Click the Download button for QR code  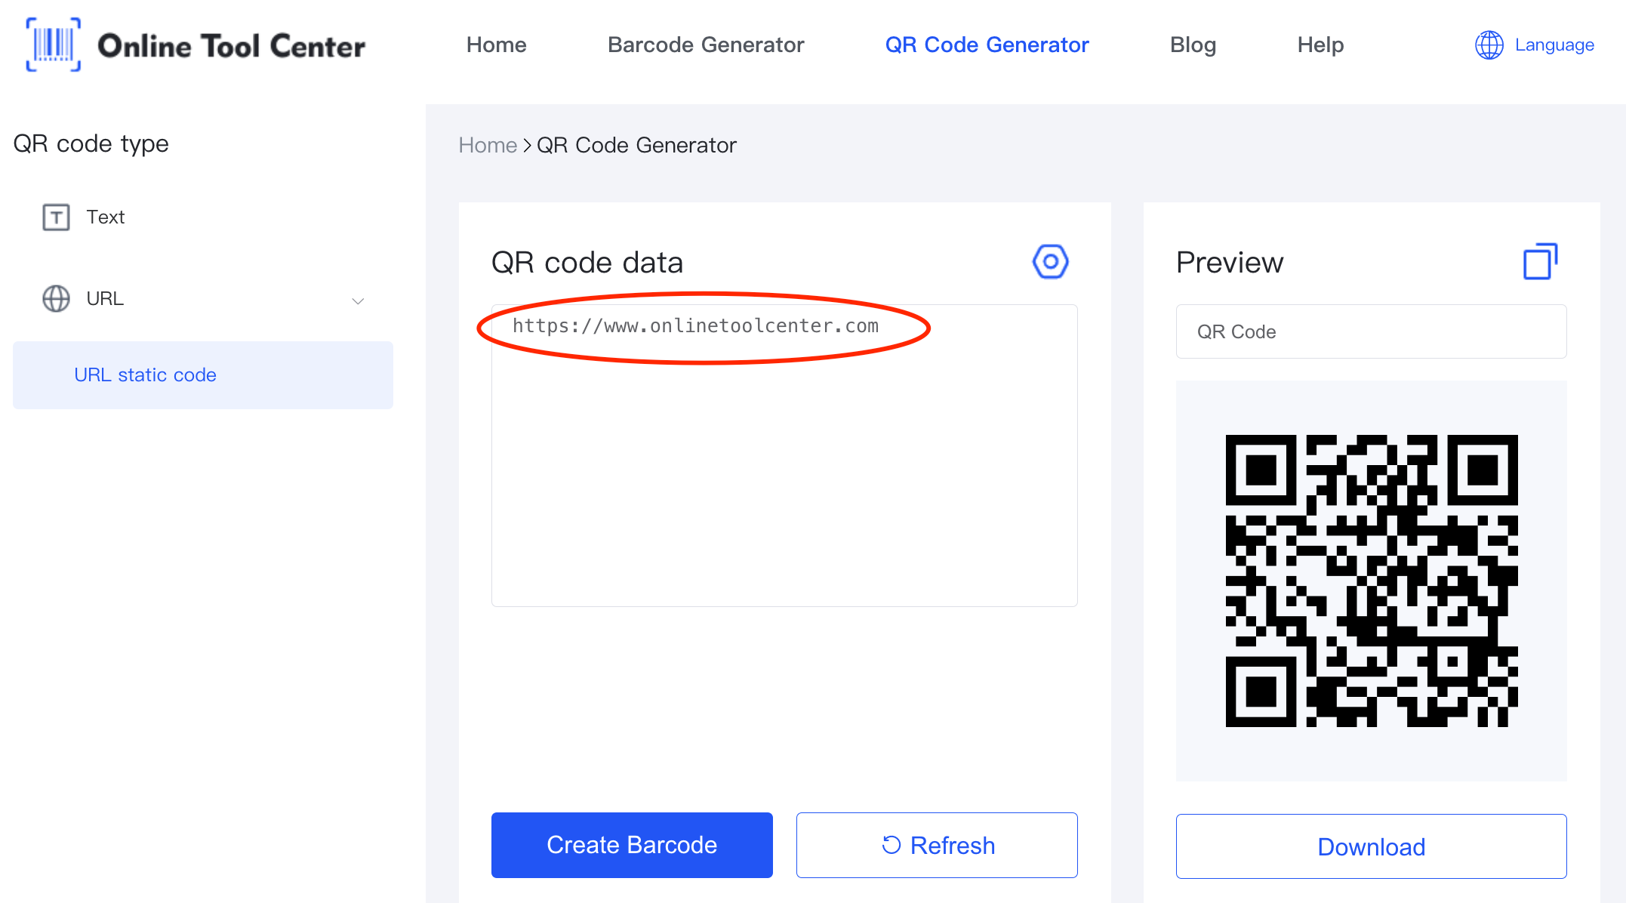pos(1370,846)
